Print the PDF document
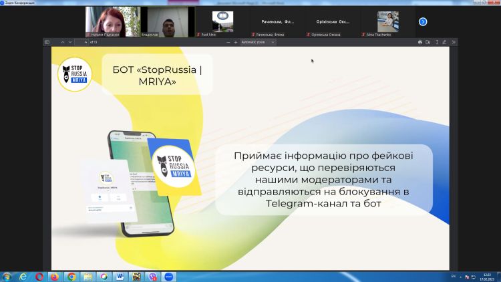501x282 pixels. (x=420, y=42)
